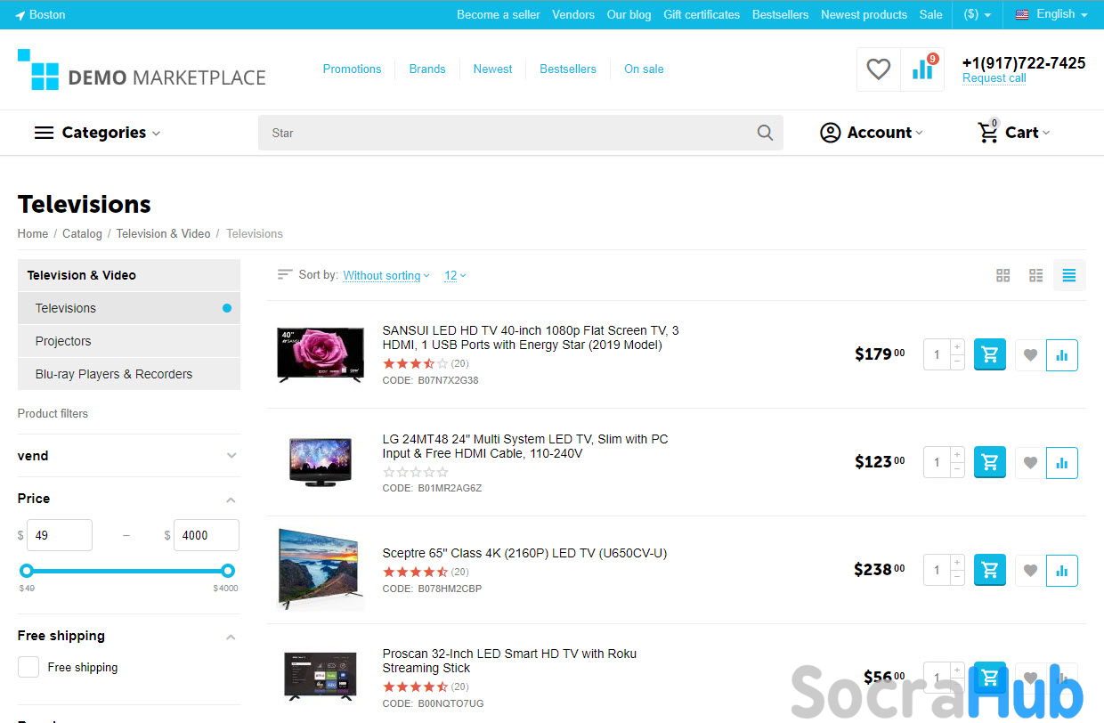Add Sceptre 65" TV to comparison list

[1062, 571]
